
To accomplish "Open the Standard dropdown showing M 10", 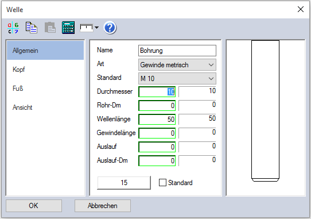I will tap(177, 79).
